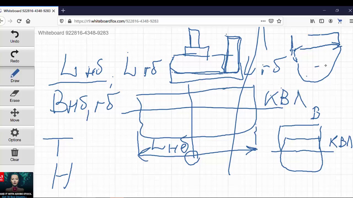Screen dimensions: 353x198
Task: Open whiteboard Options gear
Action: pyautogui.click(x=15, y=136)
